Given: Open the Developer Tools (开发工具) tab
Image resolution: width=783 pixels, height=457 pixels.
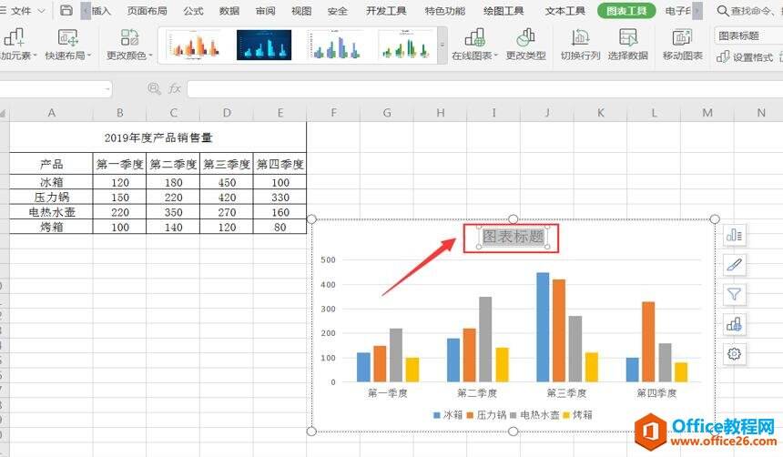Looking at the screenshot, I should click(386, 11).
